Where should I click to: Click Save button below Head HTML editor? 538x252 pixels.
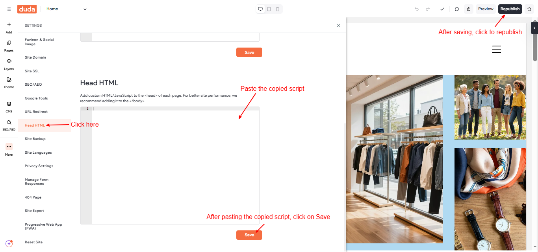(249, 235)
